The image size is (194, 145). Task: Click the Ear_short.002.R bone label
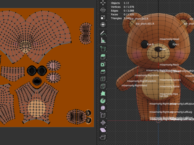click(x=139, y=19)
